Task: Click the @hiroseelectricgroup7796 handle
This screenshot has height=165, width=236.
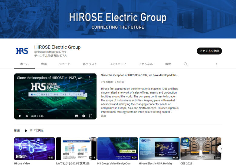Action: pyautogui.click(x=50, y=52)
